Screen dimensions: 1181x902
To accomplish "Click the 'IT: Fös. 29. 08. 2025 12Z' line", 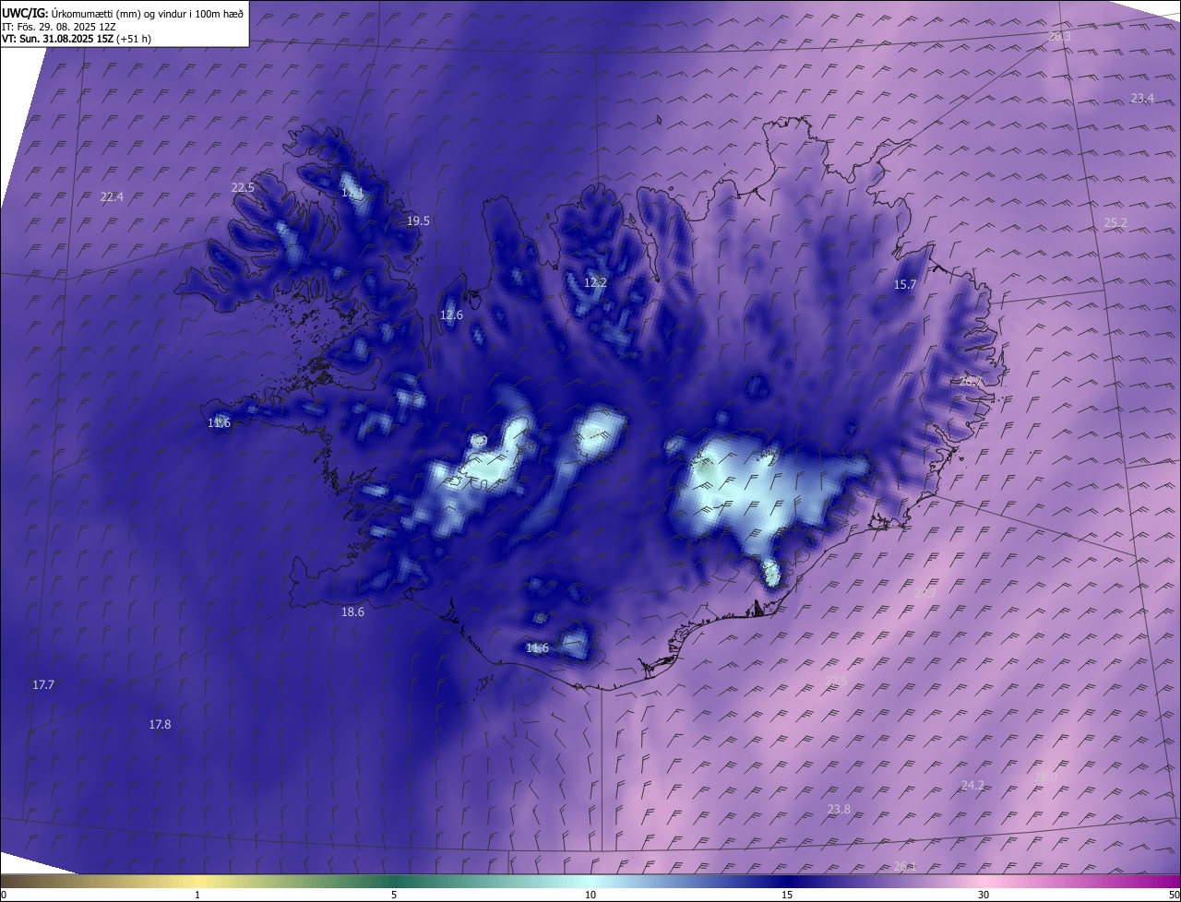I will 58,26.
